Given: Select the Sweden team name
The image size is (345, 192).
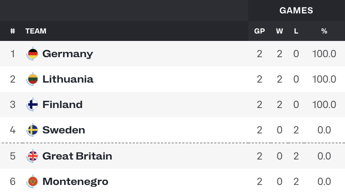Looking at the screenshot, I should [63, 130].
